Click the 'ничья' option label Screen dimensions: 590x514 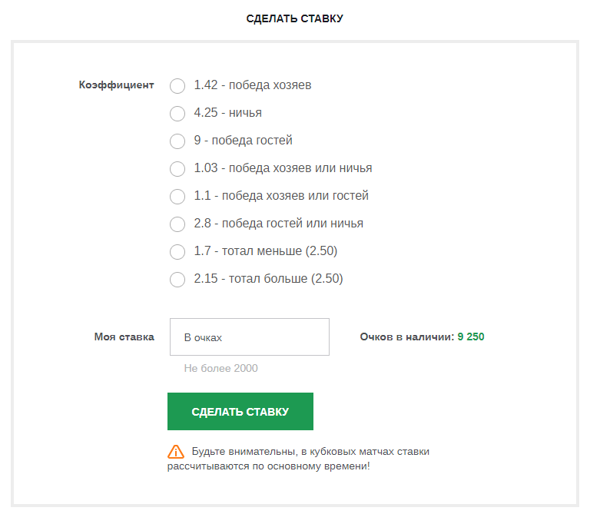245,113
